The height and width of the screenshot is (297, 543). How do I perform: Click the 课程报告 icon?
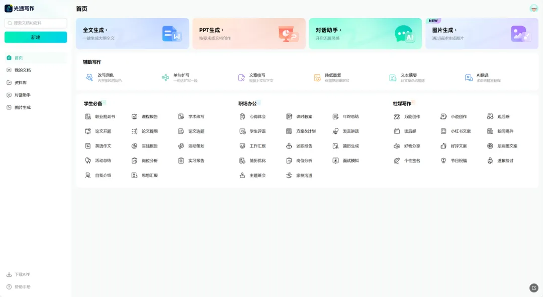click(134, 117)
